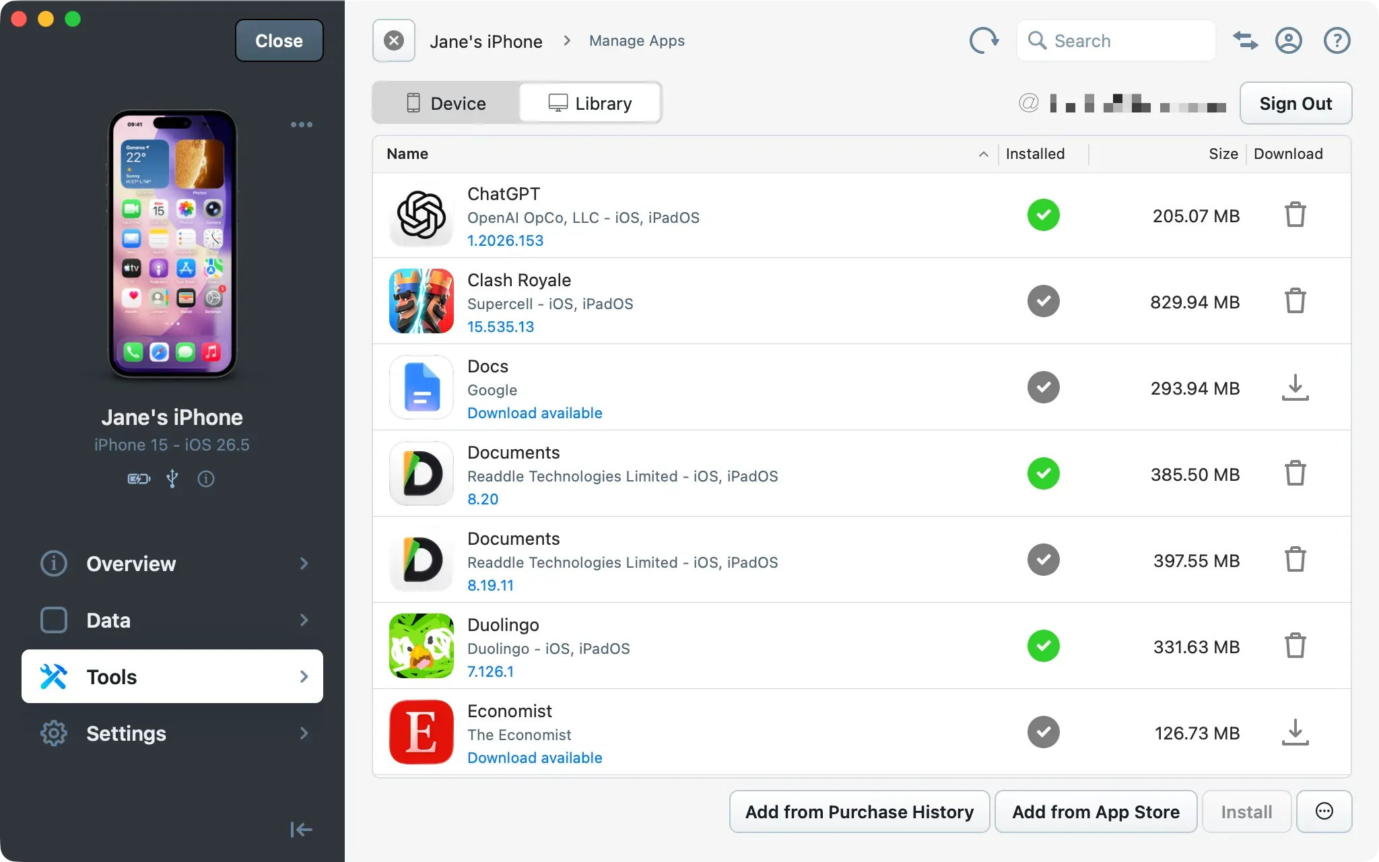Open Overview in the sidebar
Screen dimensions: 1379x862
click(x=172, y=563)
